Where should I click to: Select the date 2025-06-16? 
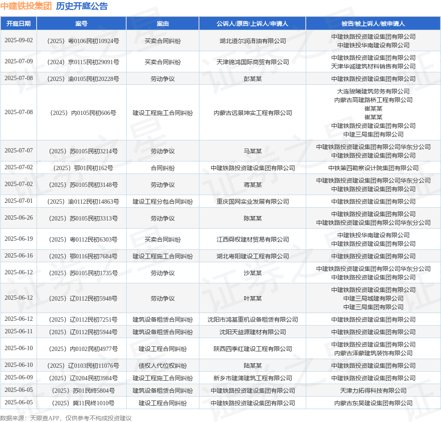click(19, 256)
